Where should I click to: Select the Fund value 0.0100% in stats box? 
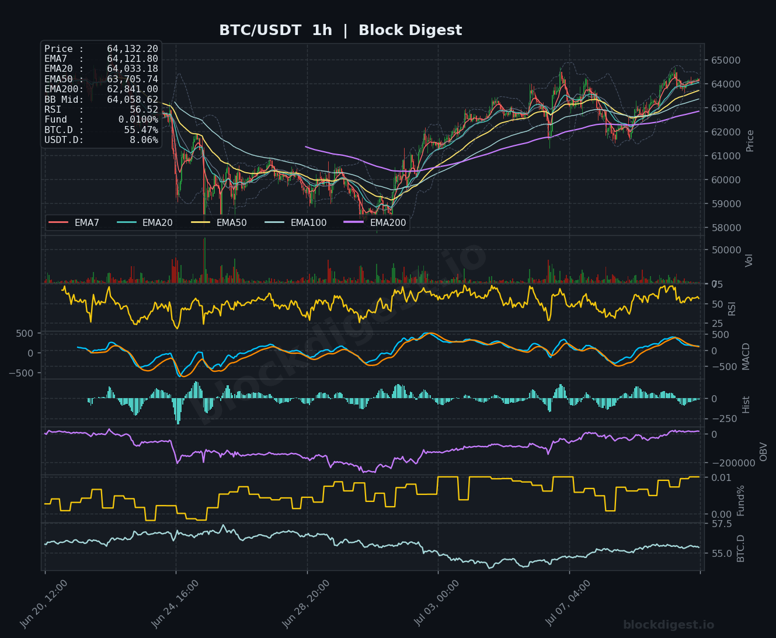click(x=138, y=120)
